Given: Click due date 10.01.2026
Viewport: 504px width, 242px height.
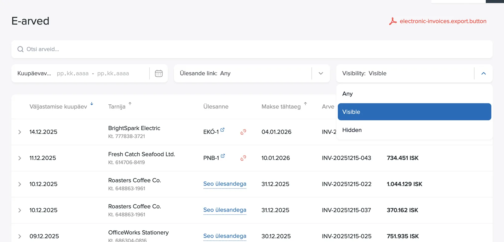Looking at the screenshot, I should coord(276,158).
